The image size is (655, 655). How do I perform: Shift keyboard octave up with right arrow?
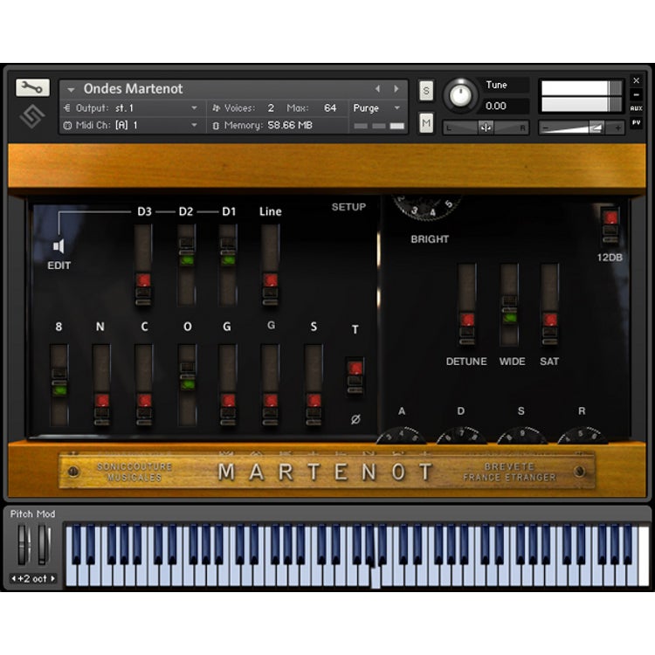52,578
